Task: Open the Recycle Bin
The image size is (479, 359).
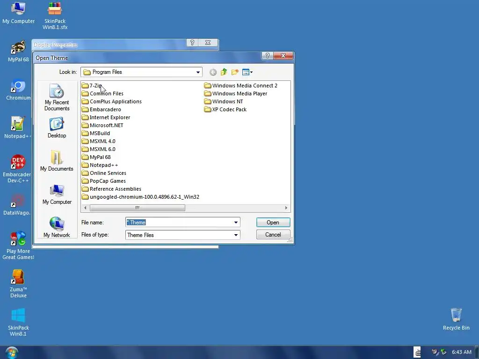Action: pos(456,319)
